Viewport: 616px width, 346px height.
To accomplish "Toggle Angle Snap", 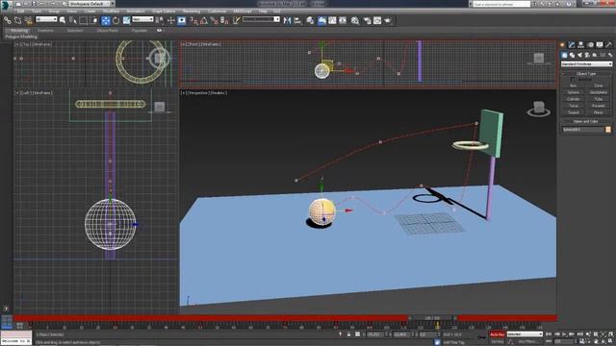I will pyautogui.click(x=204, y=20).
